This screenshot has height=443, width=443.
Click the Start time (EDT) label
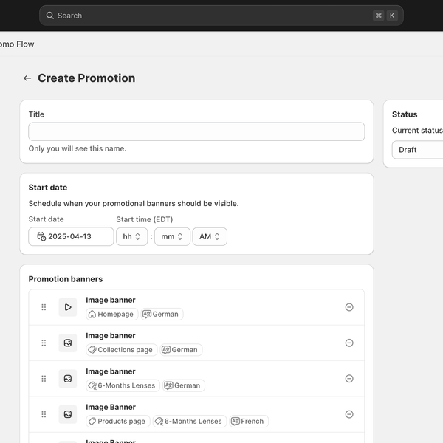(x=145, y=219)
